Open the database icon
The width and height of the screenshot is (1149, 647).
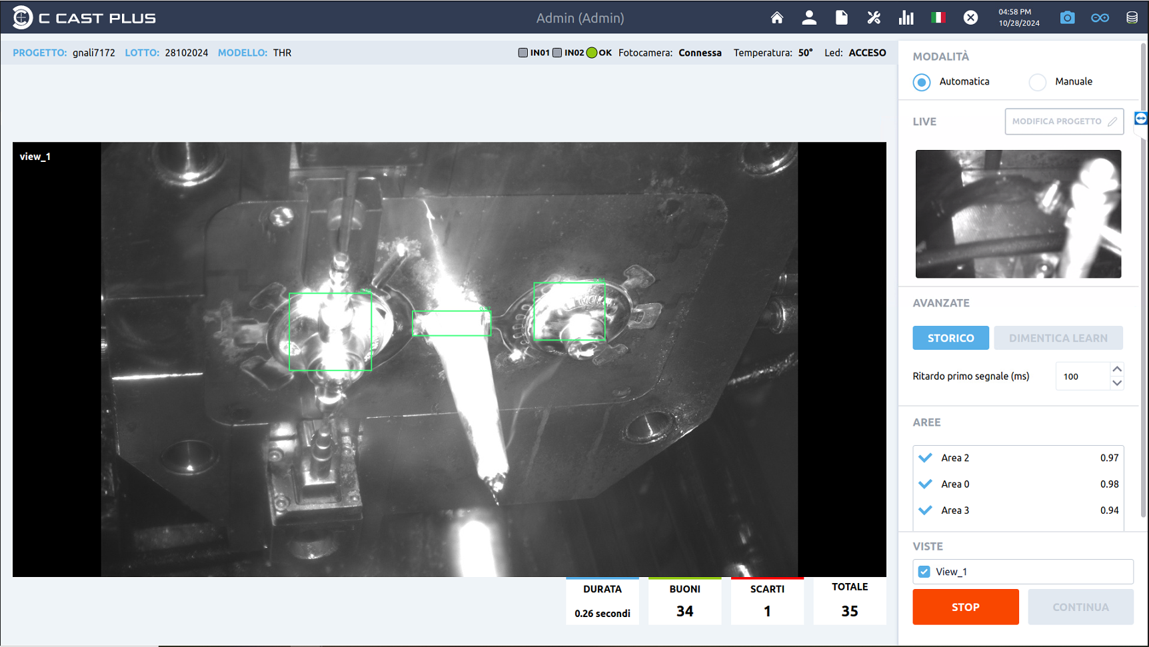[x=1132, y=17]
